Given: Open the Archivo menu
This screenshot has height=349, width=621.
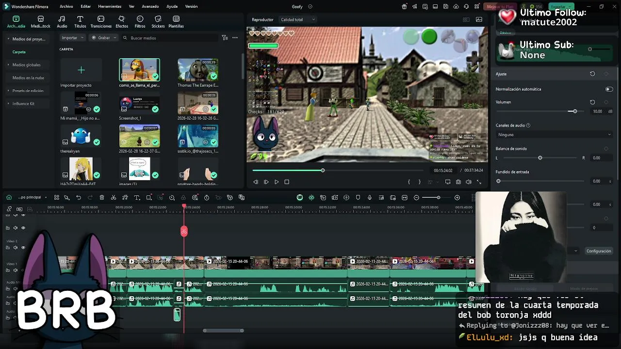Looking at the screenshot, I should pyautogui.click(x=66, y=7).
